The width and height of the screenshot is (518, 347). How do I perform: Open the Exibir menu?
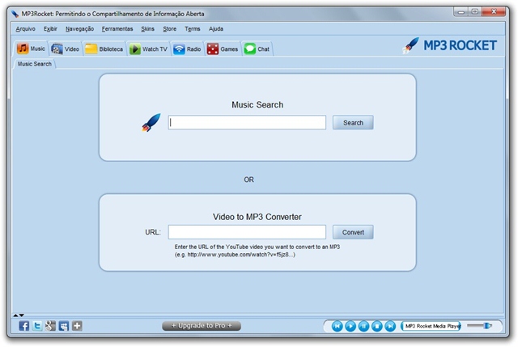click(x=50, y=29)
